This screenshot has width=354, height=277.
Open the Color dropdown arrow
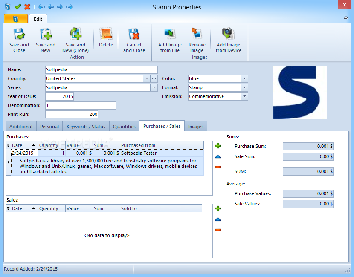click(x=244, y=78)
